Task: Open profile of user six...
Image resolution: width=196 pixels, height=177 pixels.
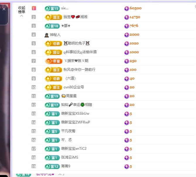Action: [65, 8]
